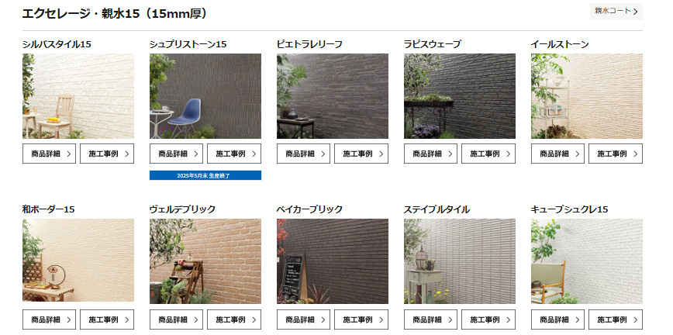This screenshot has width=673, height=335.
Task: Click 商品詳細 button under シルバスタイル15
Action: 50,154
